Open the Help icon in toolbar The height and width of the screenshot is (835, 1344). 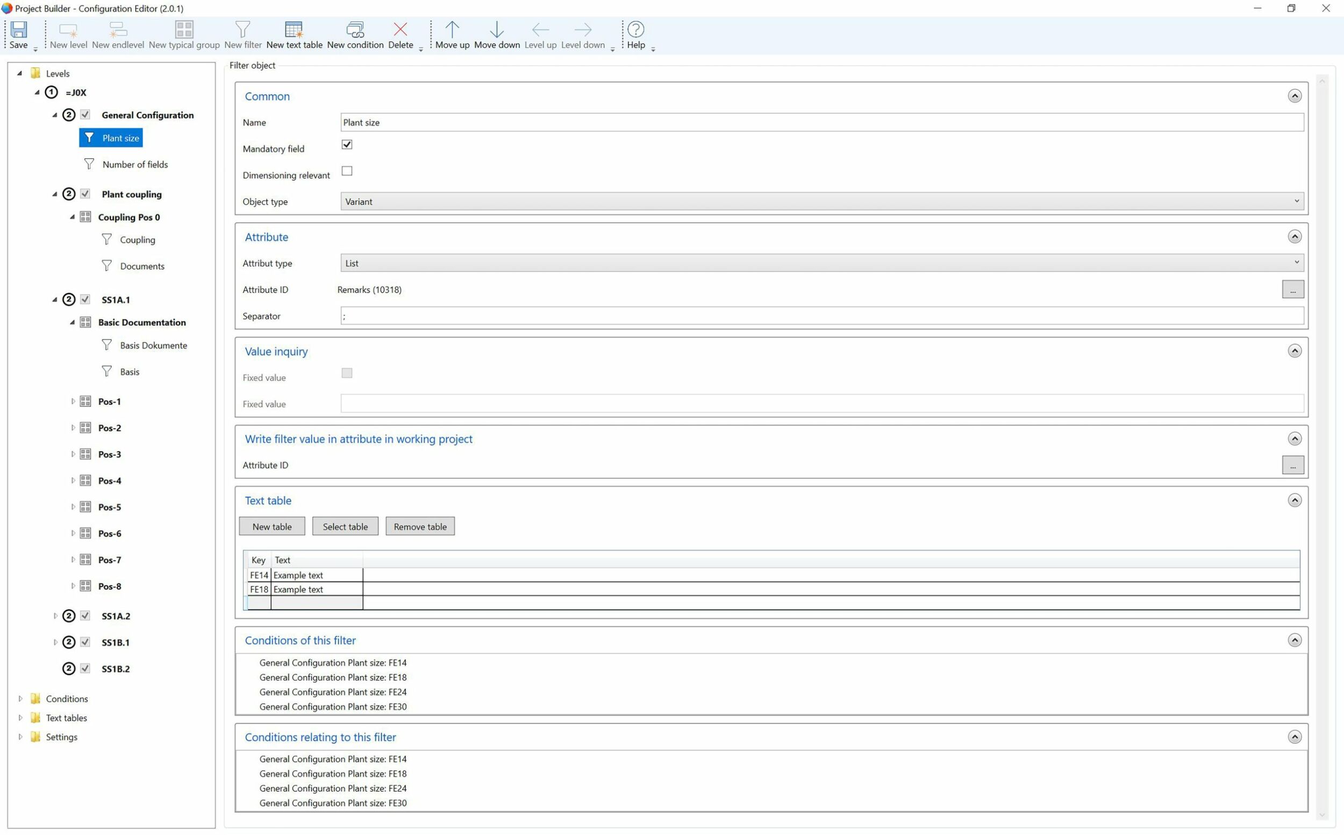click(x=635, y=30)
